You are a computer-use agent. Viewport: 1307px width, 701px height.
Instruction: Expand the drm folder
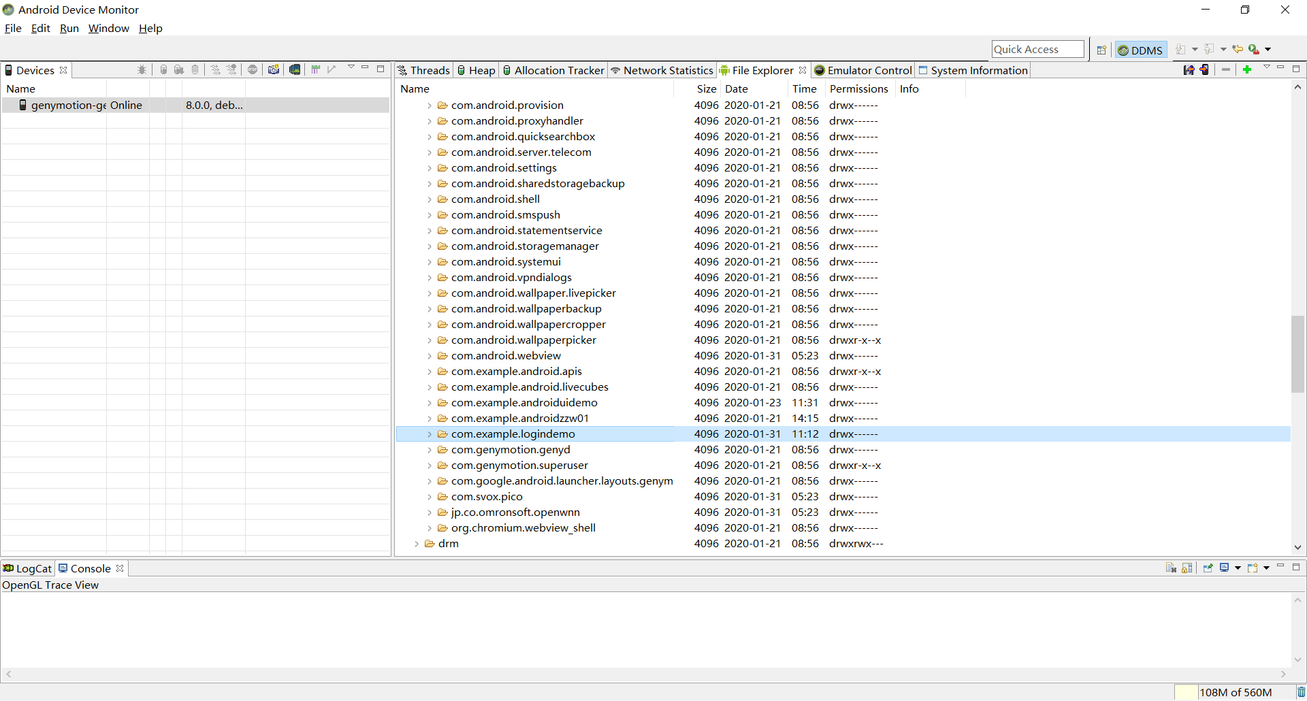417,544
